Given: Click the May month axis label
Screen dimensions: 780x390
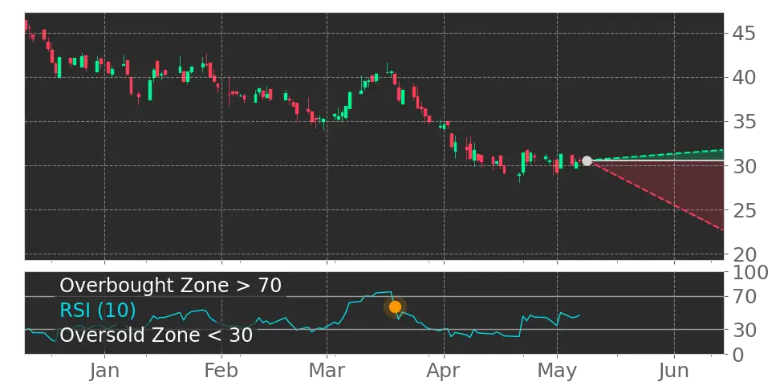Looking at the screenshot, I should (x=557, y=371).
